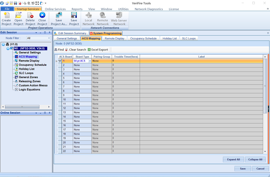Close the System Programming document tab

click(268, 33)
